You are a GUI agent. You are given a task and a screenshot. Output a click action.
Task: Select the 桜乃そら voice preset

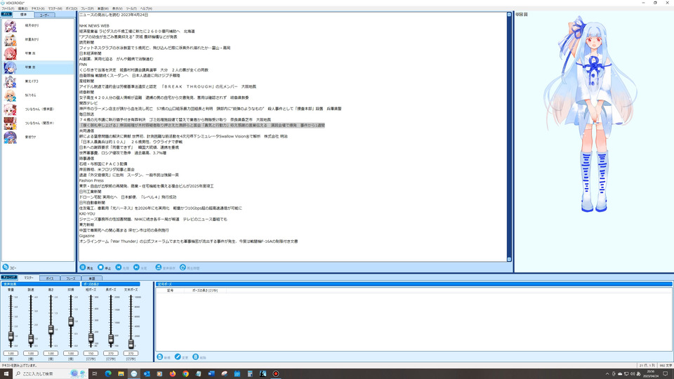[38, 95]
